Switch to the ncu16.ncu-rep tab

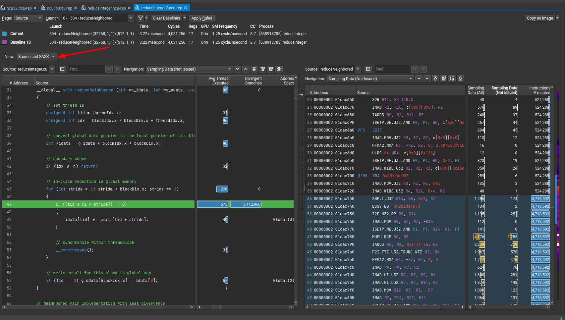click(x=59, y=8)
